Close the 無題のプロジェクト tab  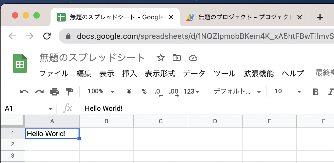[x=299, y=17]
